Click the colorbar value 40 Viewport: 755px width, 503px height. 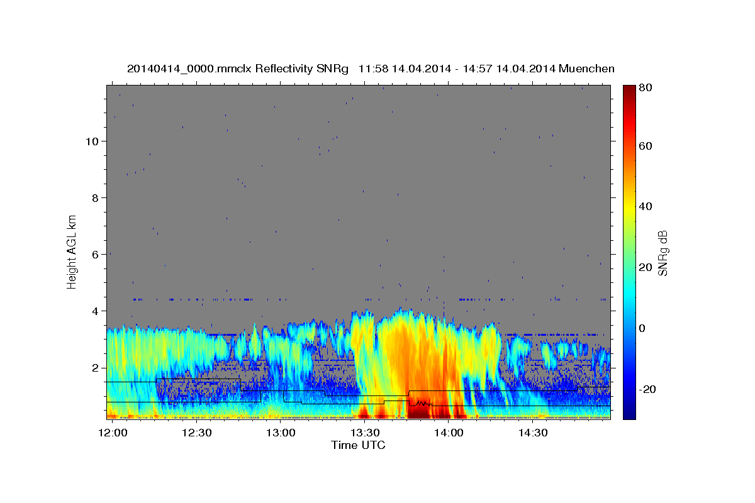coord(645,206)
